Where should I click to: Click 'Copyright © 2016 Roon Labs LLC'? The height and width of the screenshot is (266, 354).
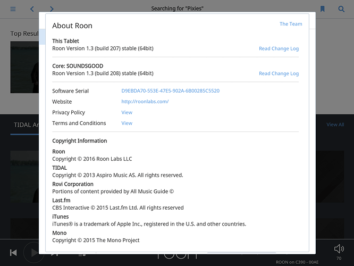92,159
